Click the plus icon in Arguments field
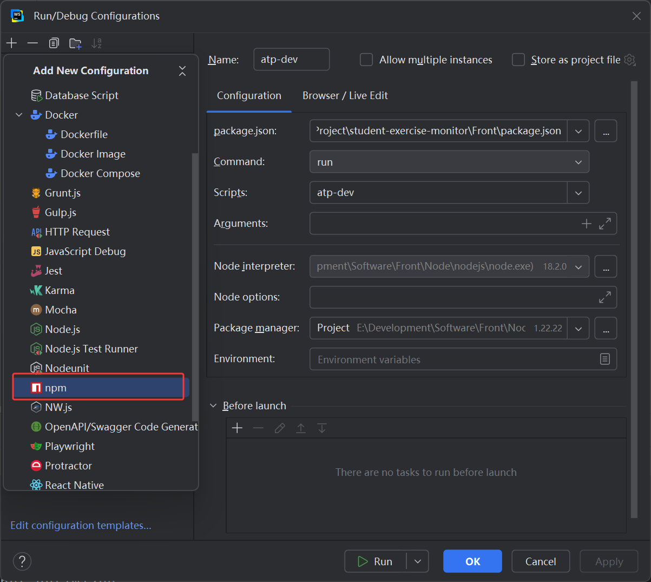The width and height of the screenshot is (651, 582). 587,224
